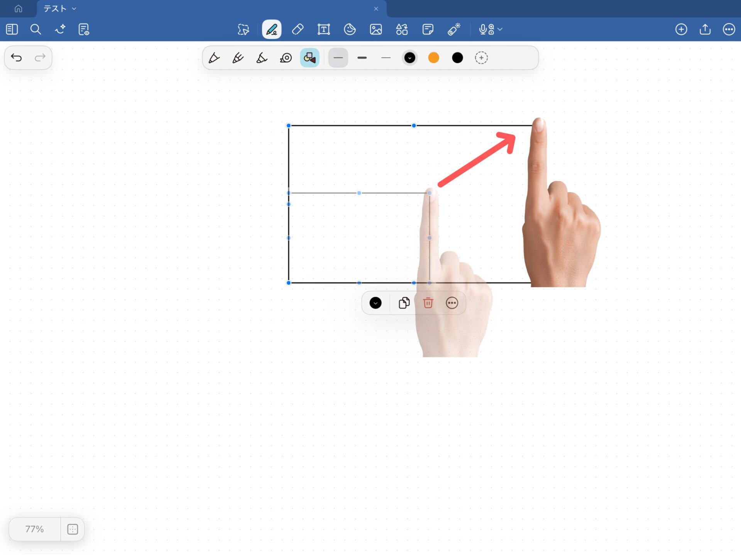Select the Laser pointer tool
741x555 pixels.
[x=454, y=29]
